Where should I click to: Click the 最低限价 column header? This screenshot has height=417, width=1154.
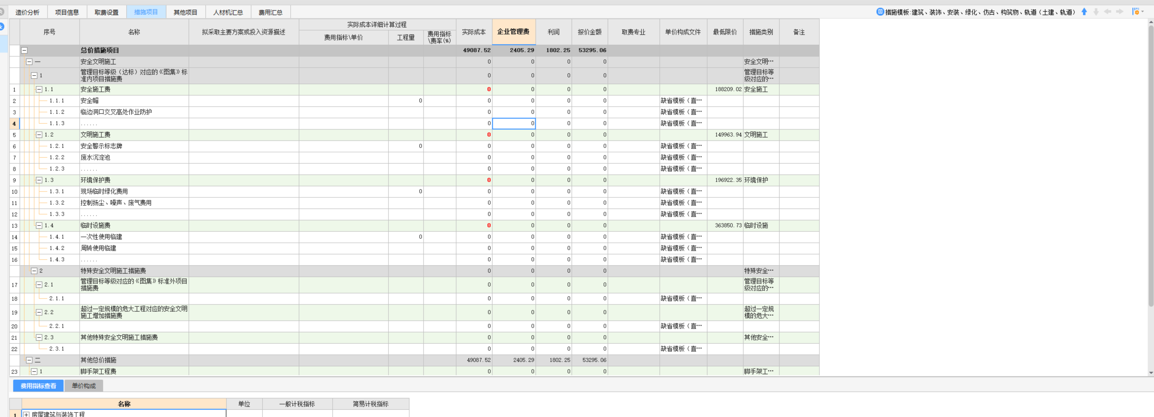coord(725,32)
